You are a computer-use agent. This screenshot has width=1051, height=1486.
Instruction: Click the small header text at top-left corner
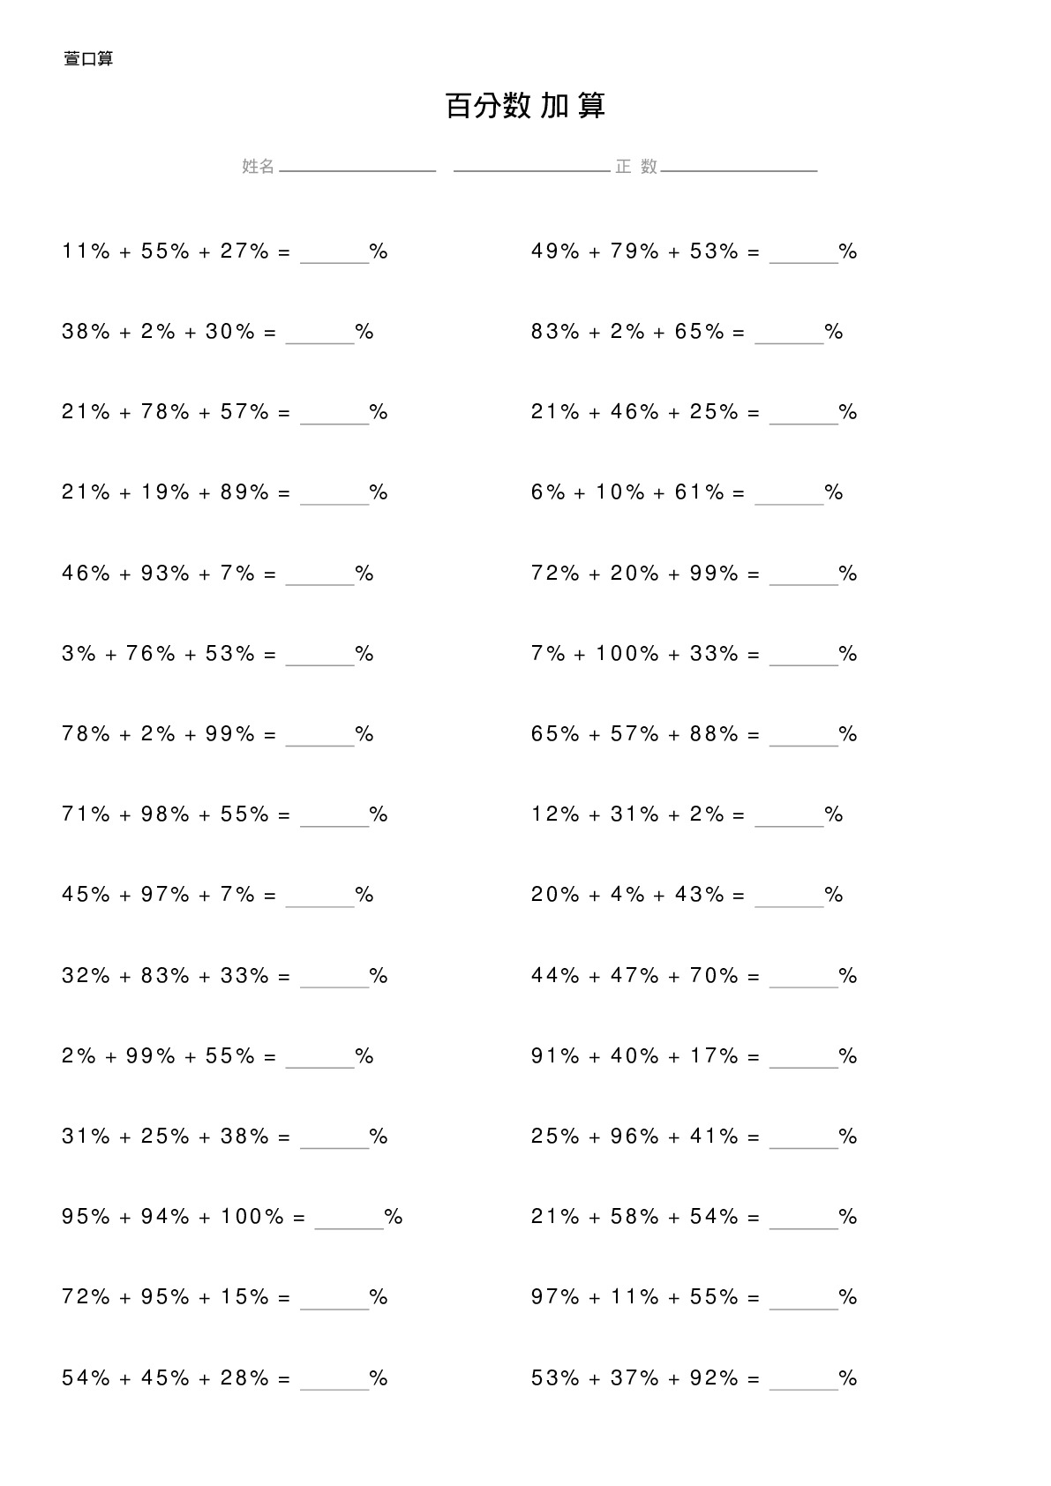tap(88, 59)
